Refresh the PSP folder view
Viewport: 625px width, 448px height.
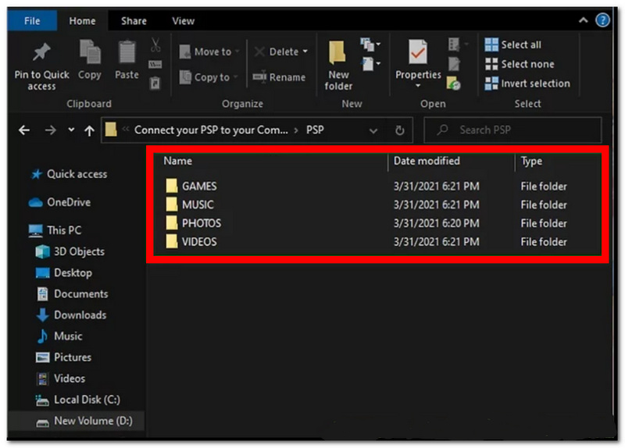(400, 130)
